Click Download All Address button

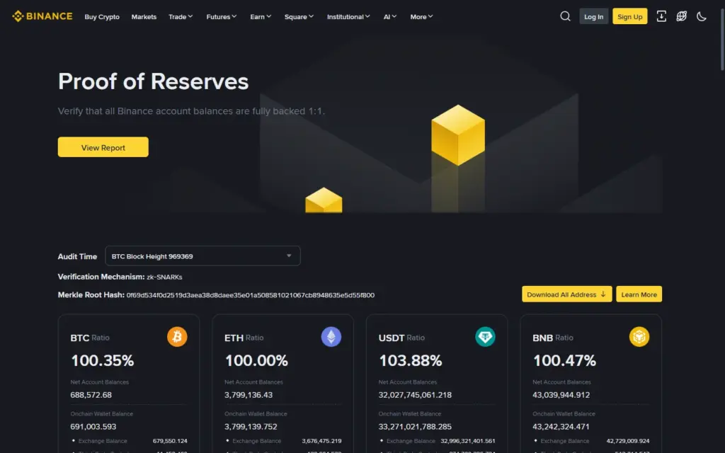(x=567, y=294)
